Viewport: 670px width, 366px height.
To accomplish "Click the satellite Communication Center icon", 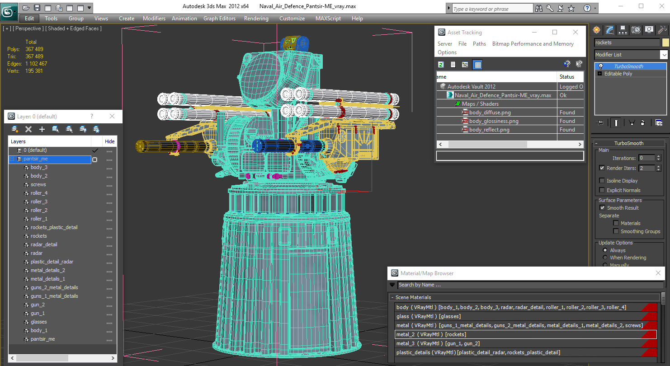I will 561,8.
